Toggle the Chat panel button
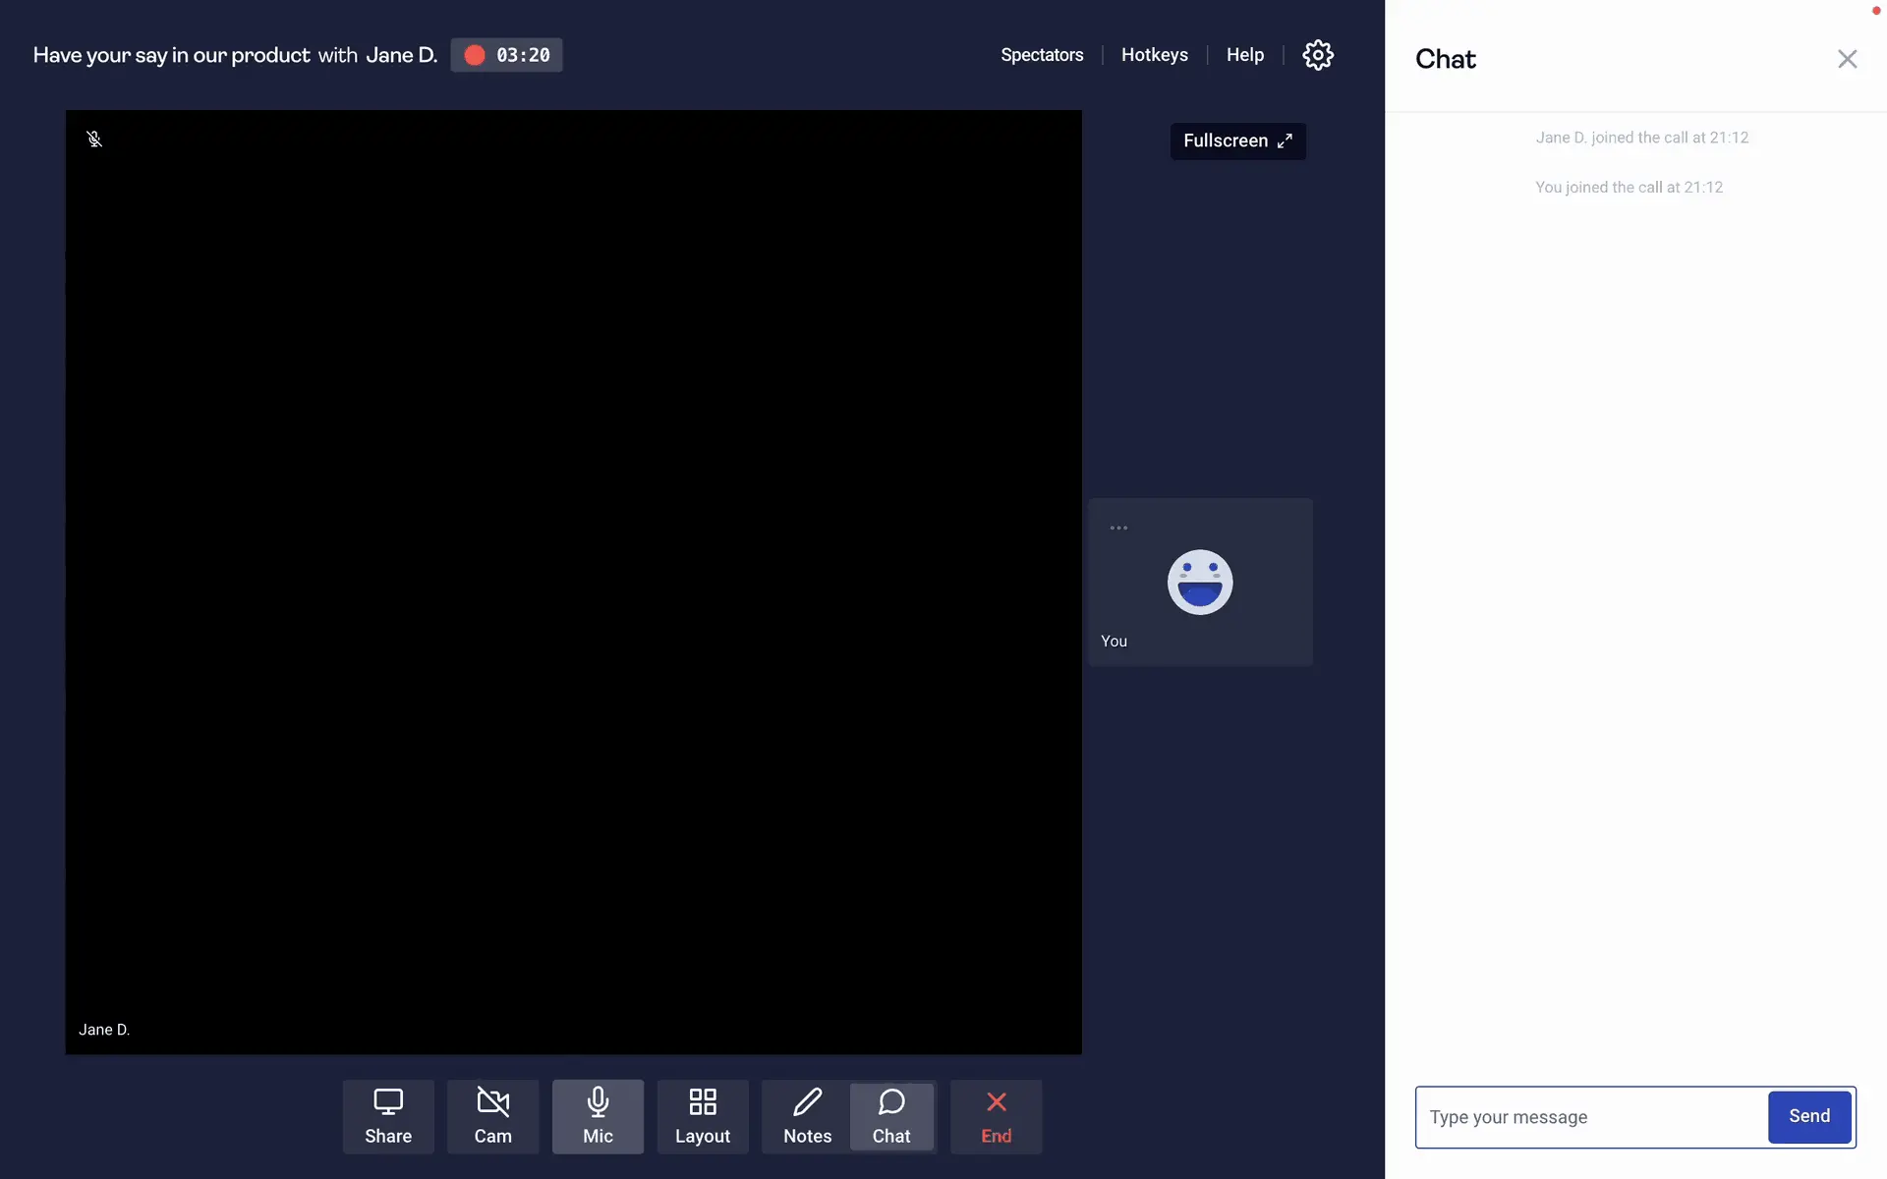The width and height of the screenshot is (1887, 1179). click(891, 1116)
